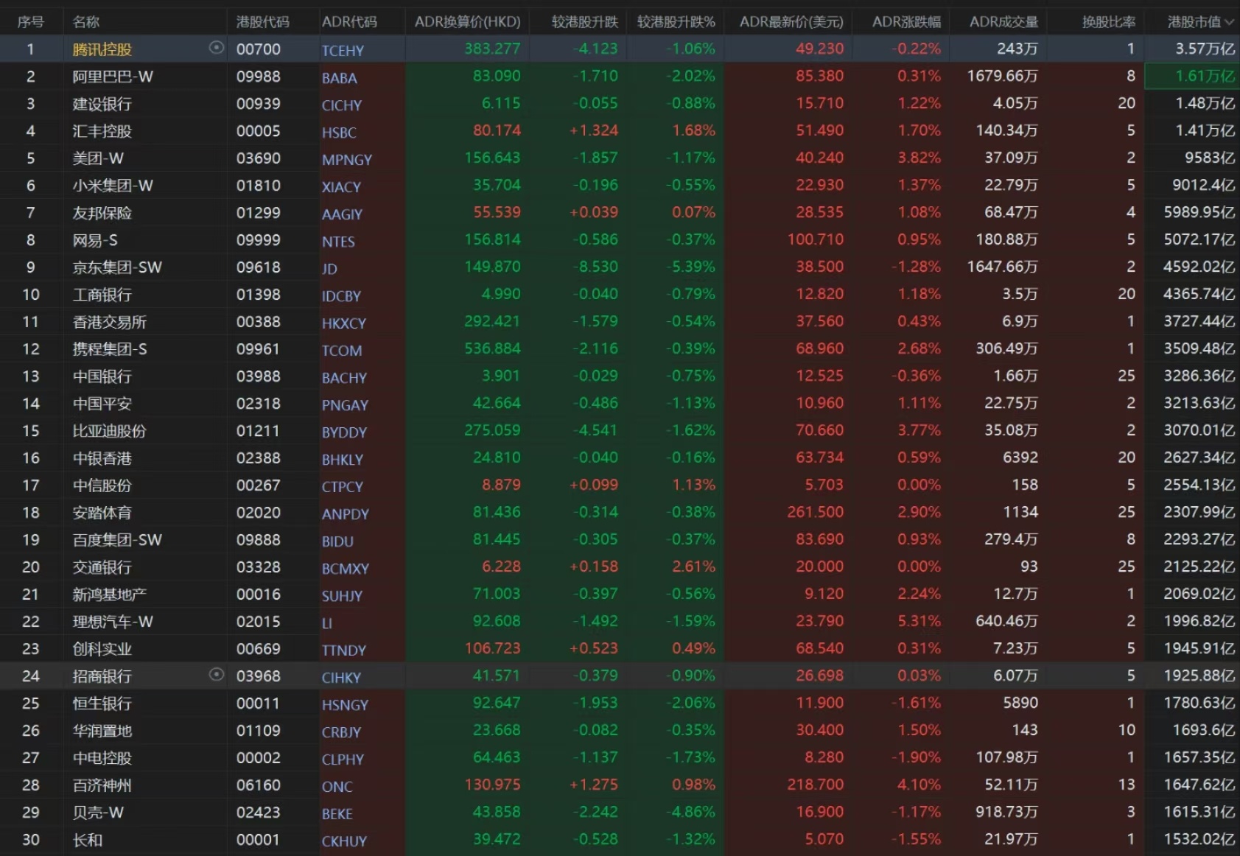Click the ADR converted price 536.884
Screen dimensions: 1240x856
click(492, 348)
